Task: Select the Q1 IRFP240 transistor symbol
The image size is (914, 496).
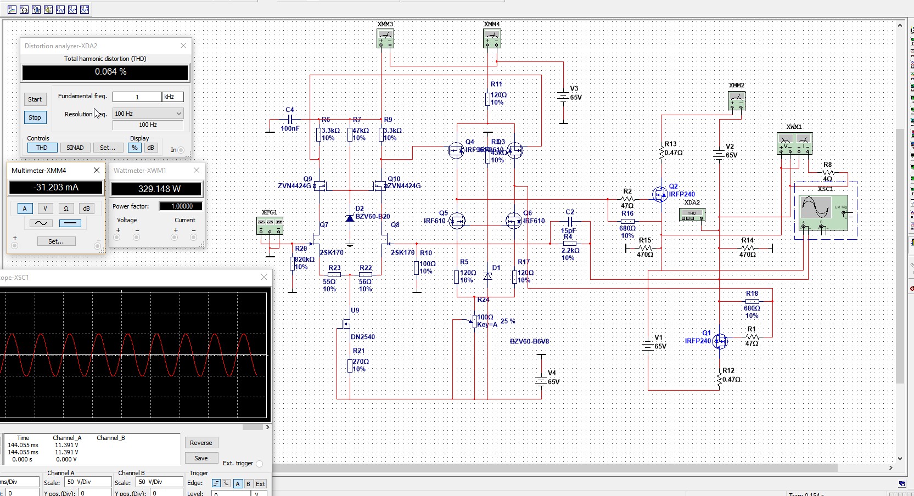Action: click(720, 341)
